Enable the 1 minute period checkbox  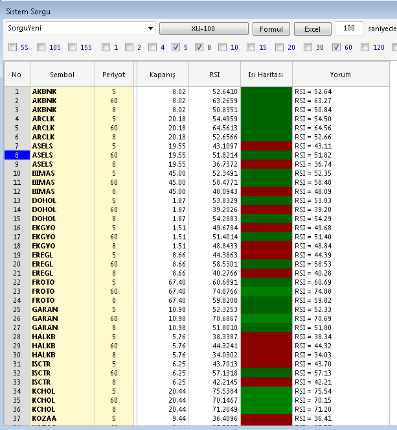(106, 47)
